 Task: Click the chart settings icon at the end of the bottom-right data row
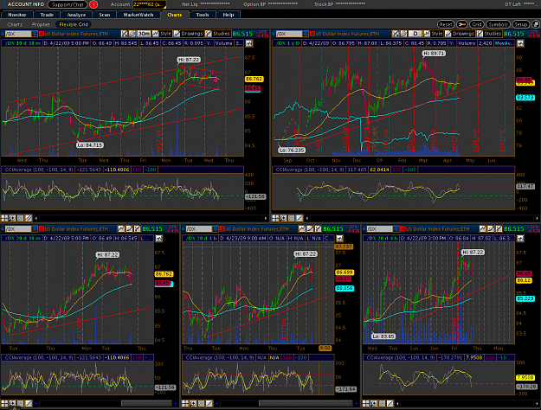tap(520, 239)
